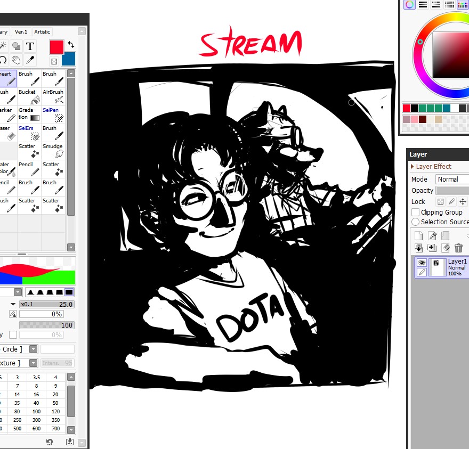
Task: Create a new normal layer
Action: coord(418,235)
